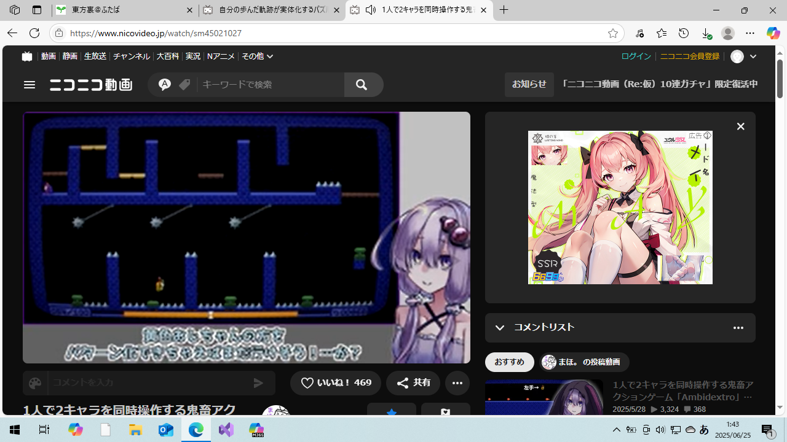Mute the tab using the speaker icon
The height and width of the screenshot is (442, 787).
pos(371,10)
